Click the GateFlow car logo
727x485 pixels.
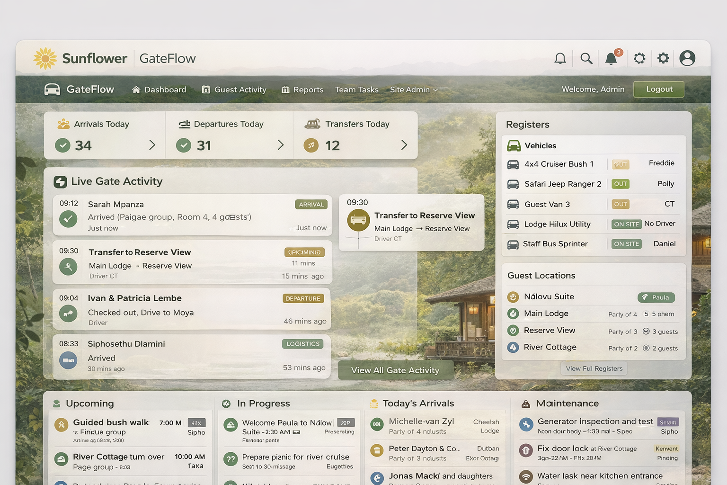tap(52, 89)
